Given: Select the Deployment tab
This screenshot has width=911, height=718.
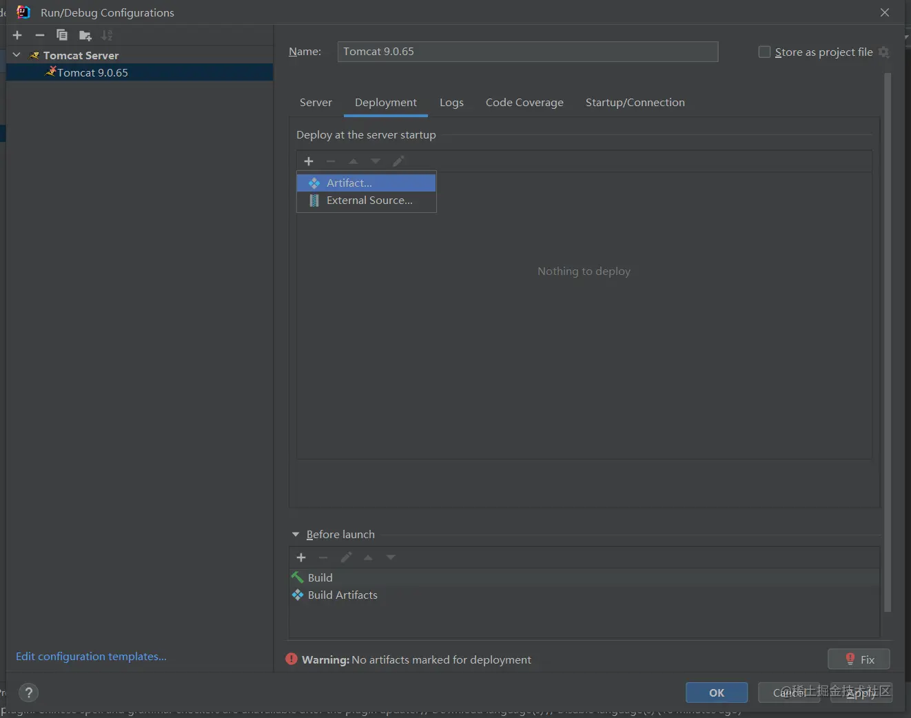Looking at the screenshot, I should (x=386, y=103).
